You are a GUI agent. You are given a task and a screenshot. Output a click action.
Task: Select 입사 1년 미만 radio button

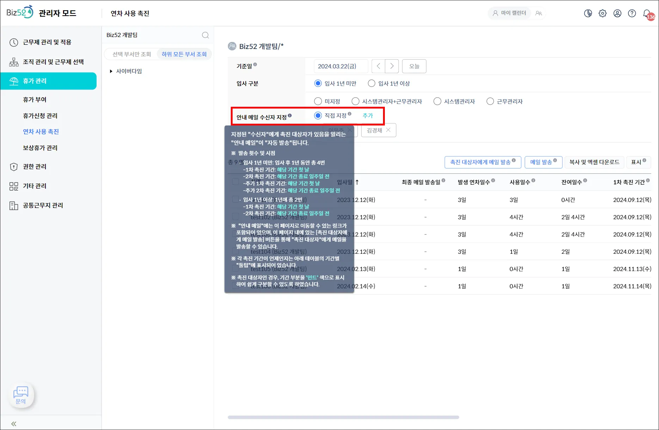318,84
